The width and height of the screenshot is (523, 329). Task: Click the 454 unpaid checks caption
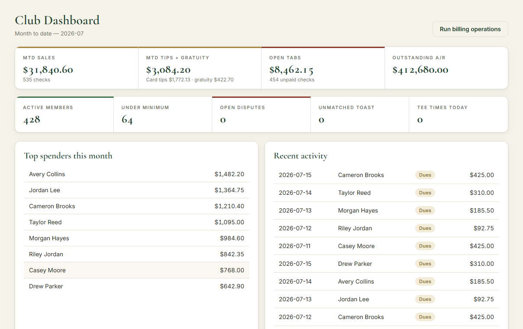coord(292,80)
